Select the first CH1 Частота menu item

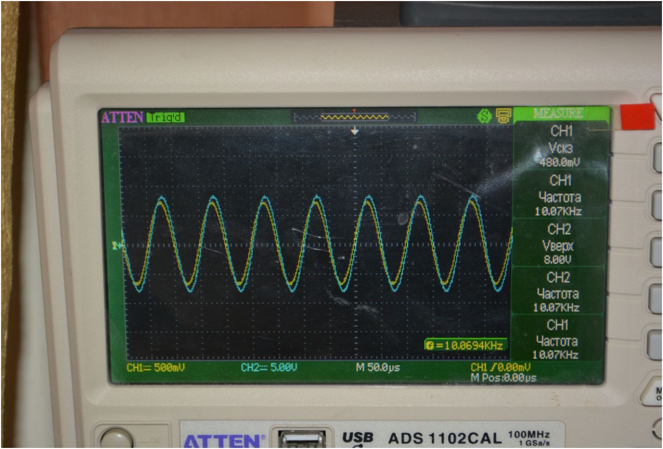click(560, 196)
